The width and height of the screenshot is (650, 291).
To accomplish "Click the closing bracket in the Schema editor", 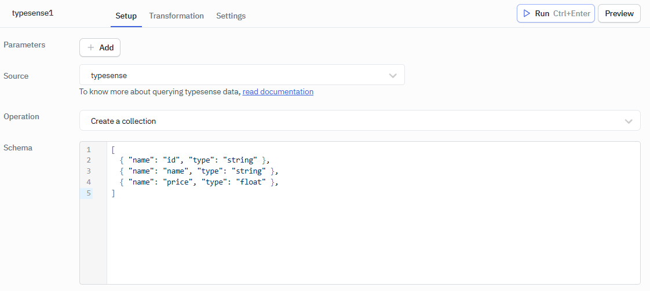I will [x=114, y=193].
